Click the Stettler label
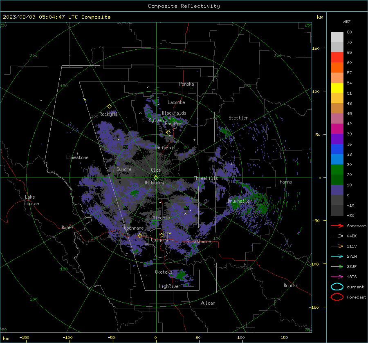The height and width of the screenshot is (343, 368). (x=238, y=118)
